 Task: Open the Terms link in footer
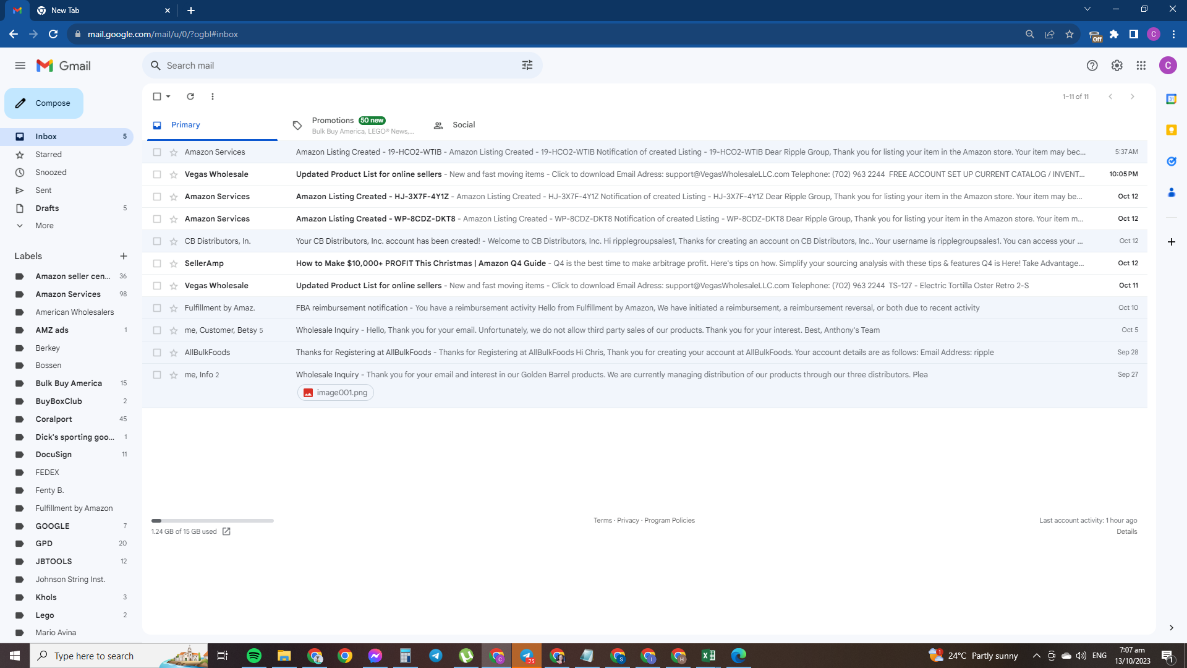coord(603,521)
